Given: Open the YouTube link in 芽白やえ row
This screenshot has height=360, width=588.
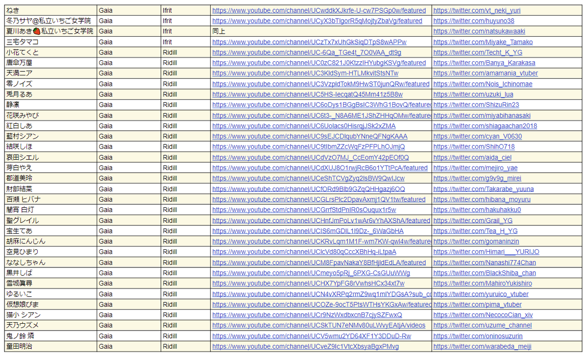Looking at the screenshot, I should [320, 168].
